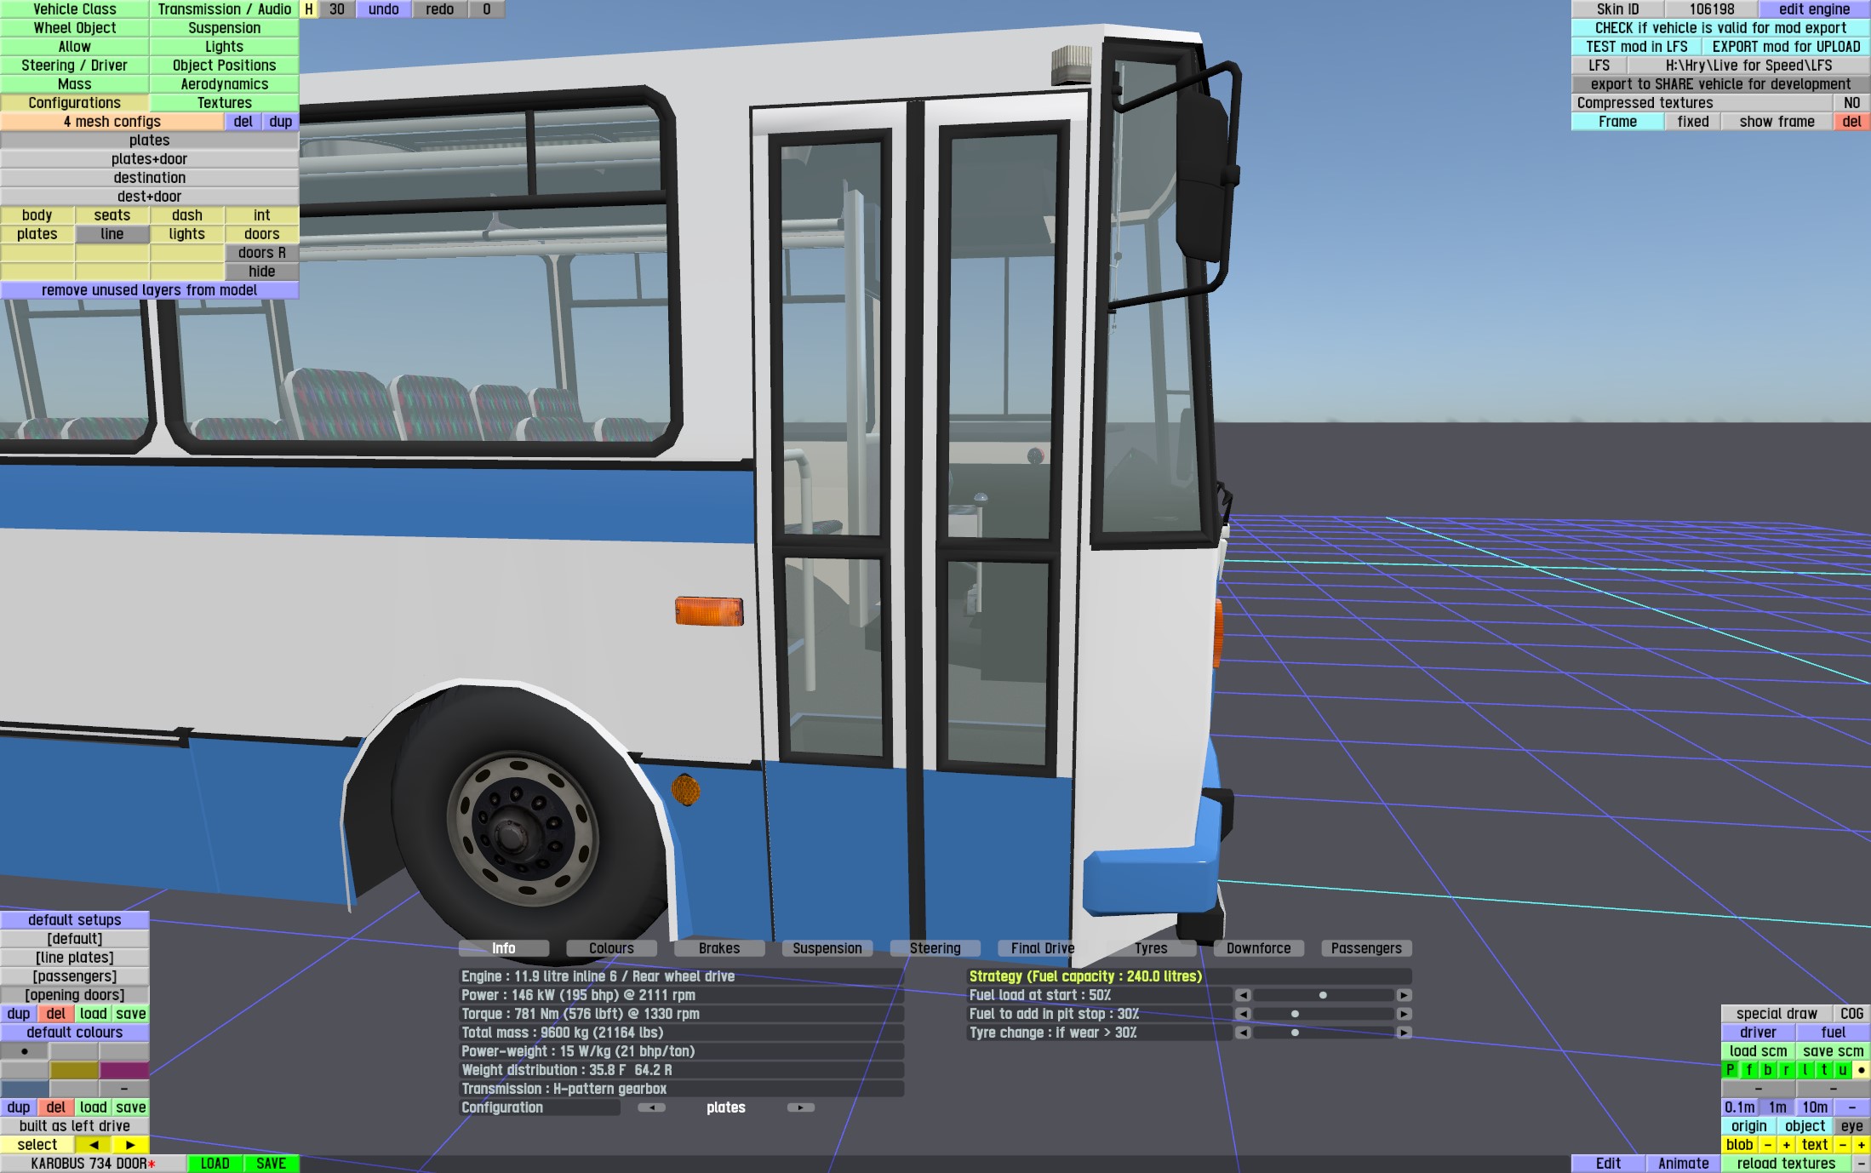Toggle the green 'P' view button
The image size is (1871, 1173).
click(x=1730, y=1070)
